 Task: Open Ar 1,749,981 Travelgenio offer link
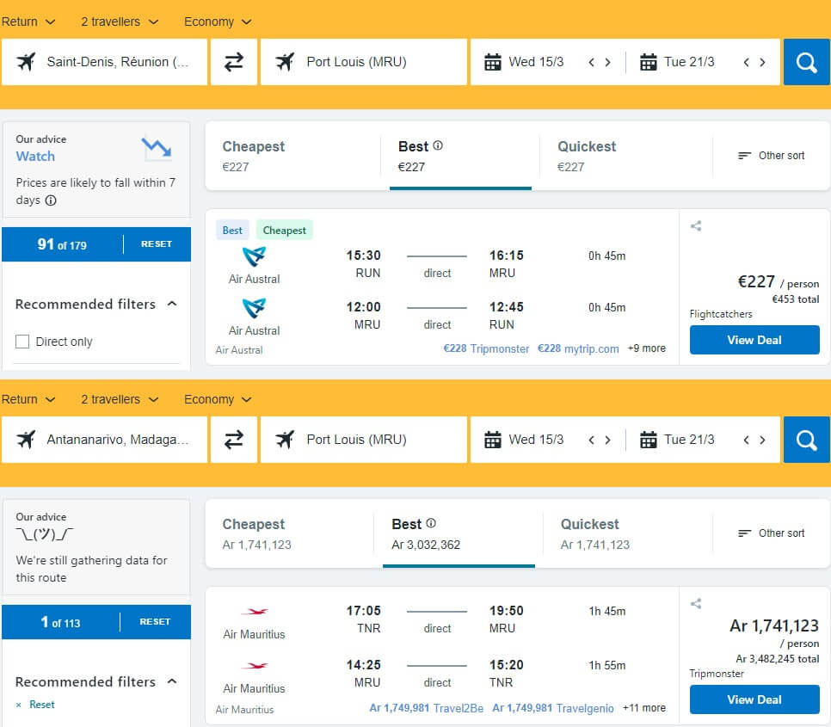tap(553, 708)
